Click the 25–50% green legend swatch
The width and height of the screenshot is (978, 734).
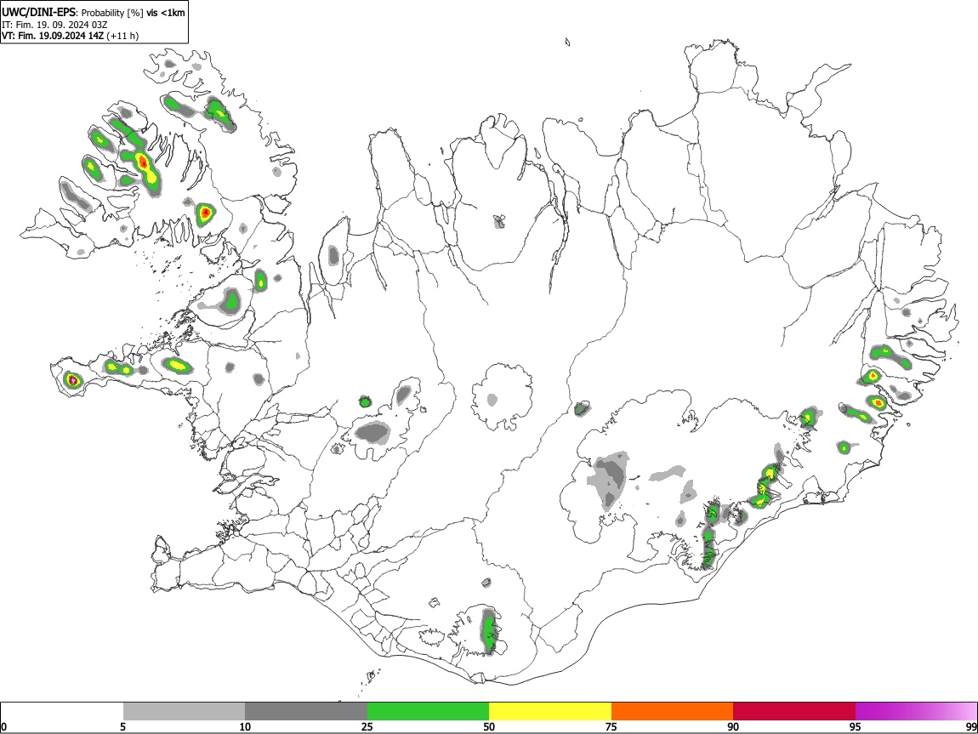point(428,711)
